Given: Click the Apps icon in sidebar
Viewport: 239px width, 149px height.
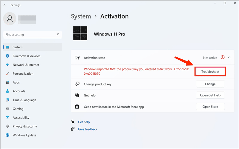Looking at the screenshot, I should click(7, 82).
